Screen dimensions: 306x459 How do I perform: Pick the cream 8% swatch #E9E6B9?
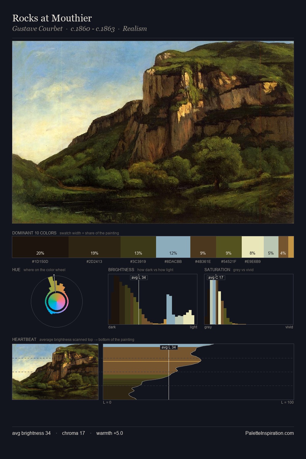point(253,247)
